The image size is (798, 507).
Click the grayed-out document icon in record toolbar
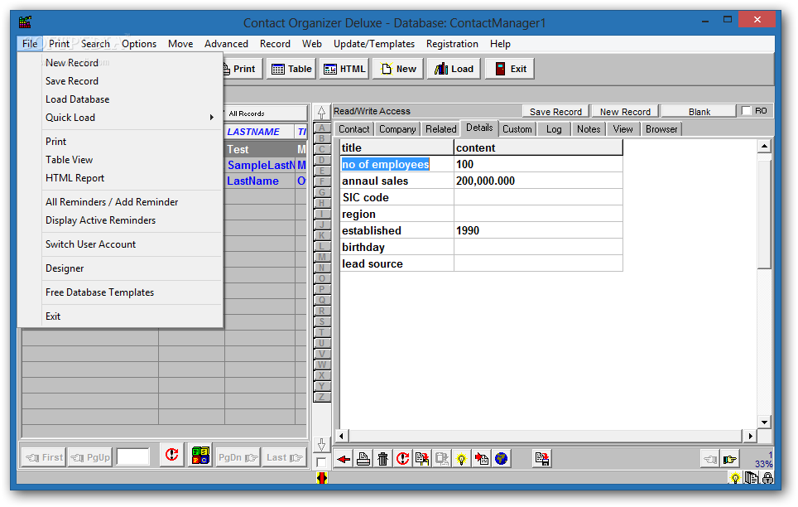[x=442, y=459]
